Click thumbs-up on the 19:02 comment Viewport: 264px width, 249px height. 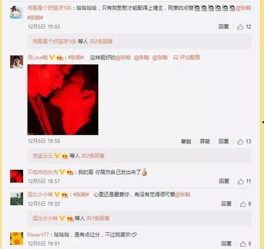point(243,204)
